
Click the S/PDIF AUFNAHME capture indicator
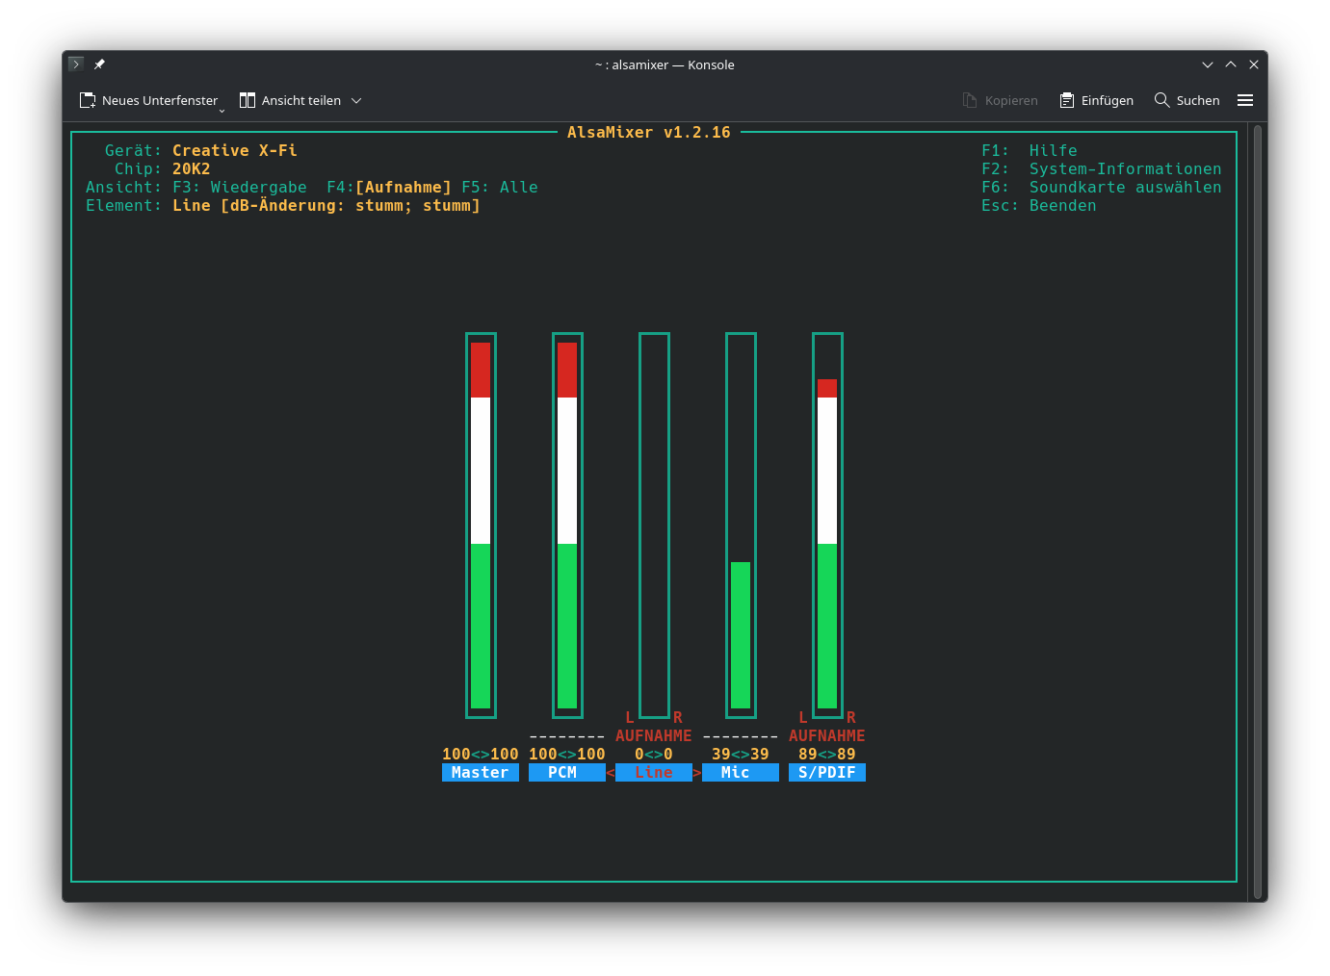pyautogui.click(x=827, y=736)
